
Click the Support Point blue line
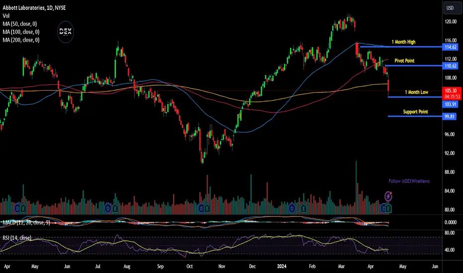tap(415, 116)
